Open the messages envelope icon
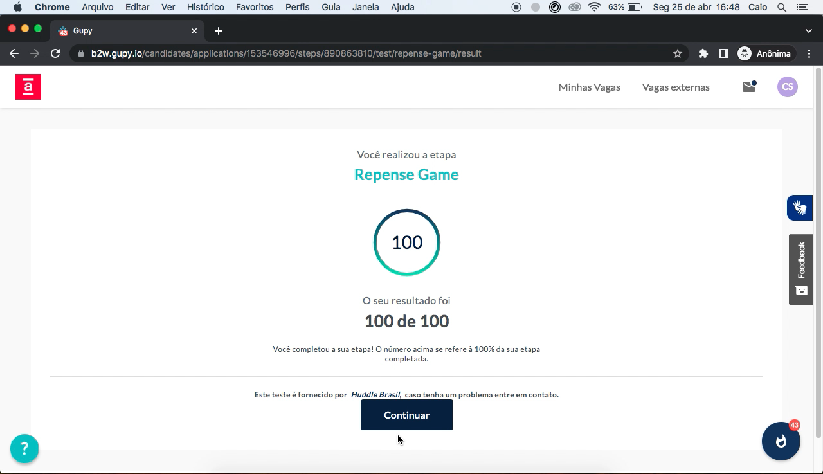Screen dimensions: 823x474 coord(749,87)
